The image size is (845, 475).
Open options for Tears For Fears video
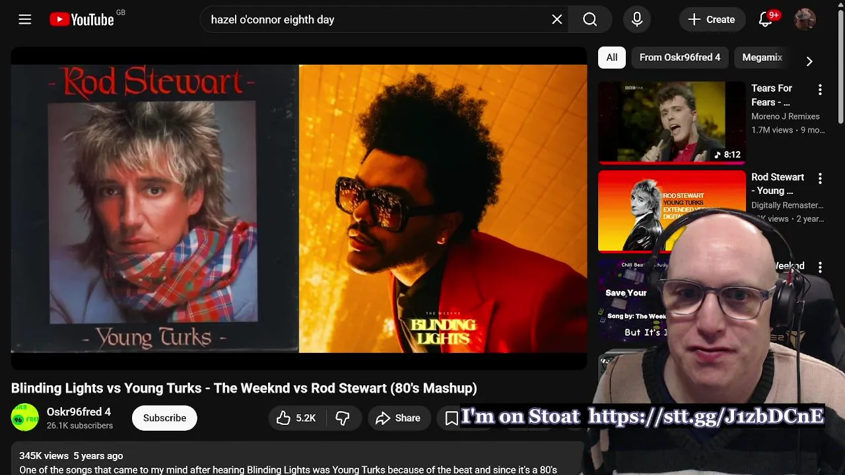[x=820, y=90]
